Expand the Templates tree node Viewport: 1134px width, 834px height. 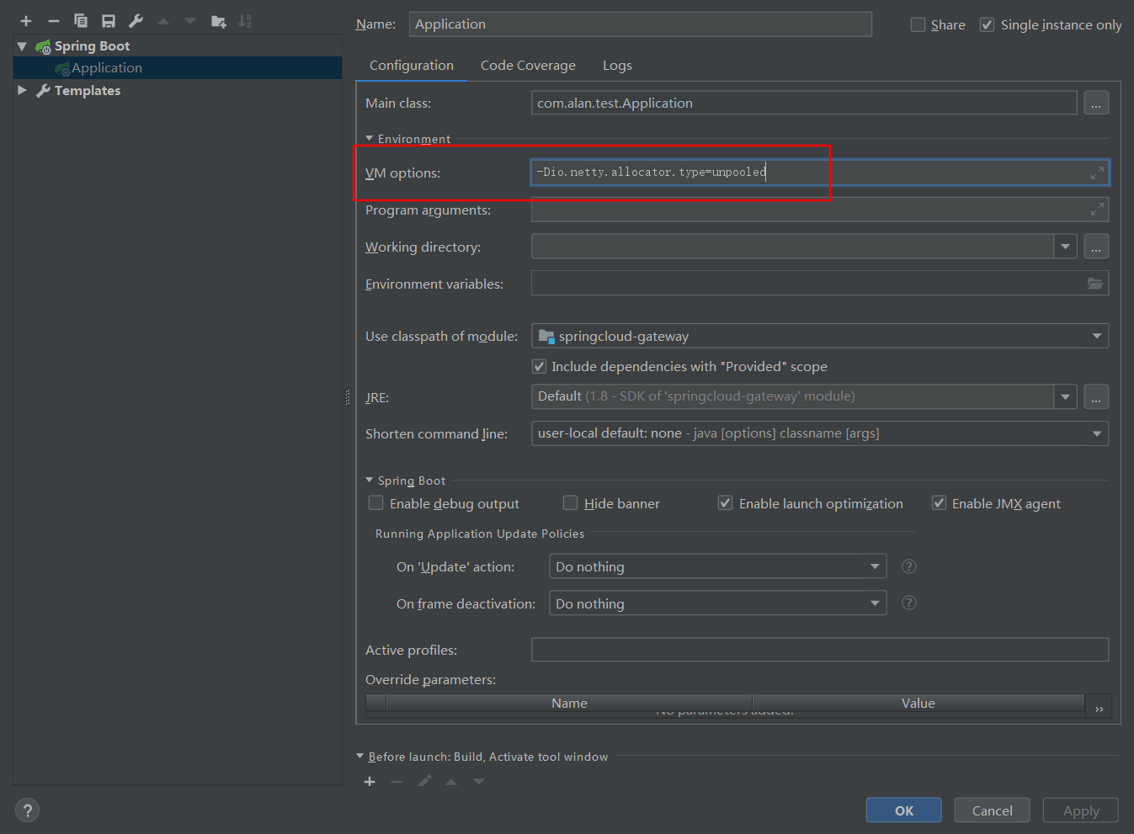pos(22,90)
